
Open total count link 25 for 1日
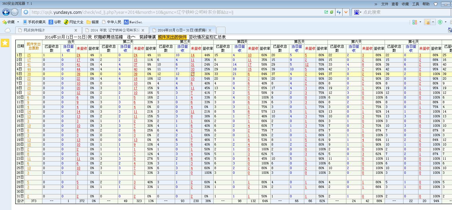pyautogui.click(x=29, y=55)
